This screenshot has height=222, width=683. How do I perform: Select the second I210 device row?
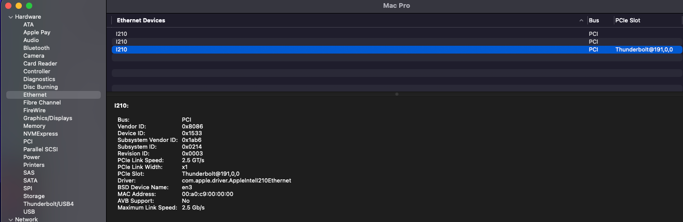[x=122, y=42]
